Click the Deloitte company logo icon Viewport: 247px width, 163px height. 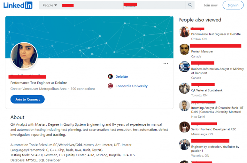click(x=110, y=77)
